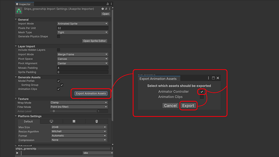Screen dimensions: 279x157
Task: Click the importer preset sliders icon
Action: (x=106, y=9)
